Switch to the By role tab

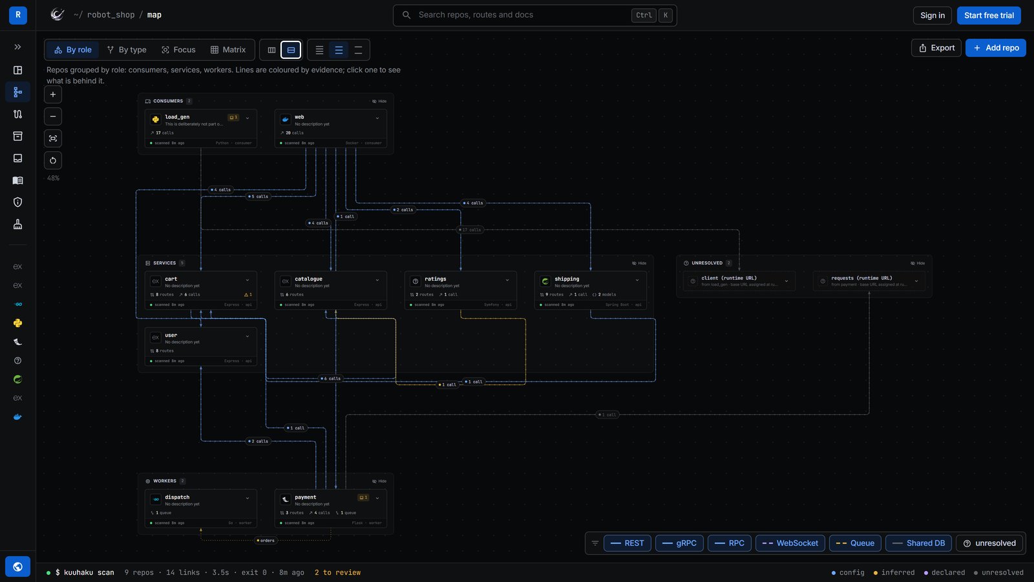(72, 50)
